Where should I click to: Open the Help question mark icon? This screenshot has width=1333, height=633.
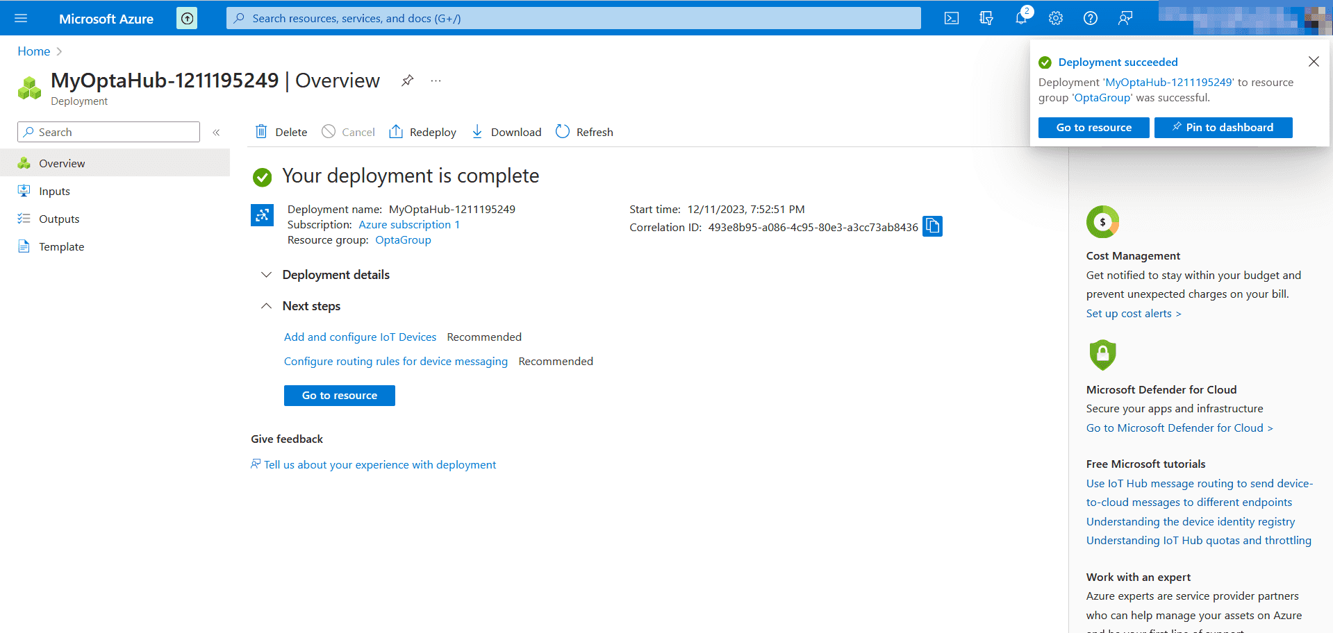pyautogui.click(x=1090, y=18)
